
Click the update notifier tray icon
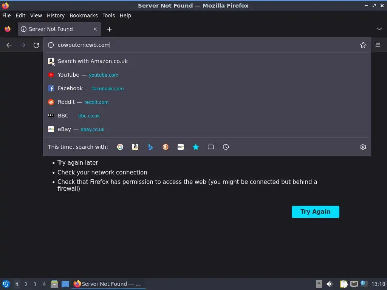[363, 283]
